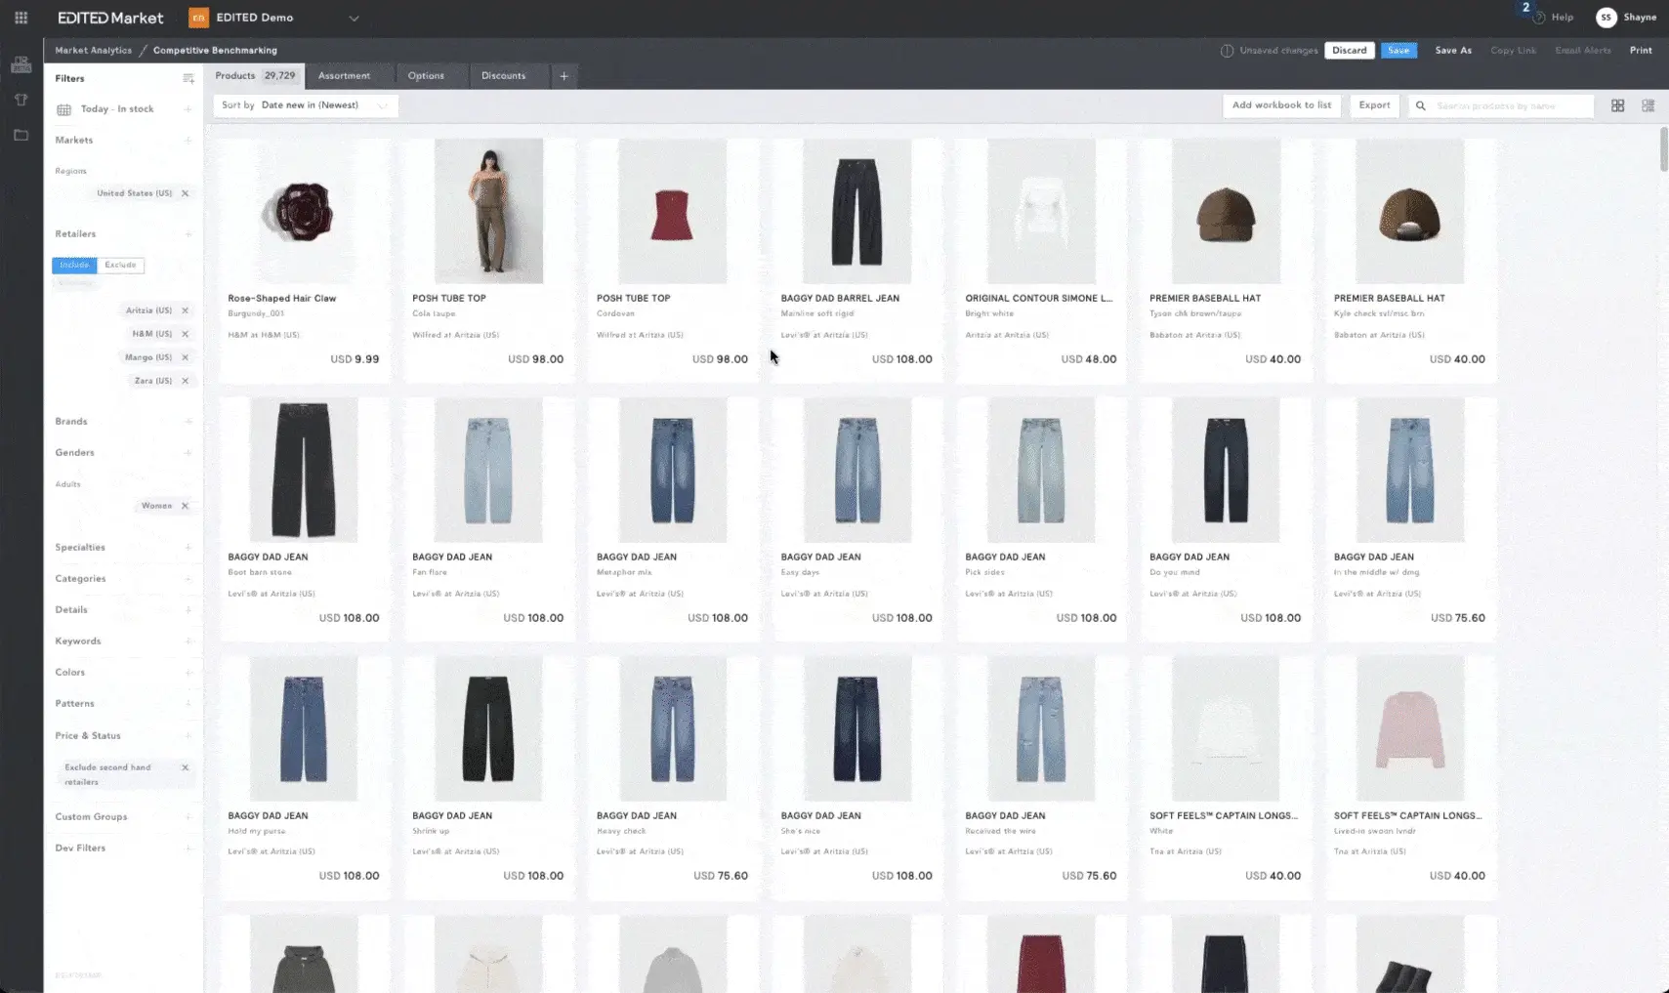Remove the Zara (US) retailer filter
This screenshot has width=1669, height=993.
pos(185,381)
